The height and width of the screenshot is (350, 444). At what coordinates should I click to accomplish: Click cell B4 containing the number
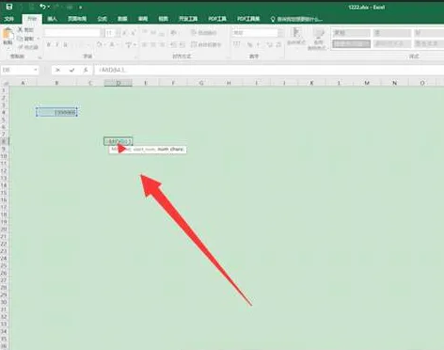56,112
